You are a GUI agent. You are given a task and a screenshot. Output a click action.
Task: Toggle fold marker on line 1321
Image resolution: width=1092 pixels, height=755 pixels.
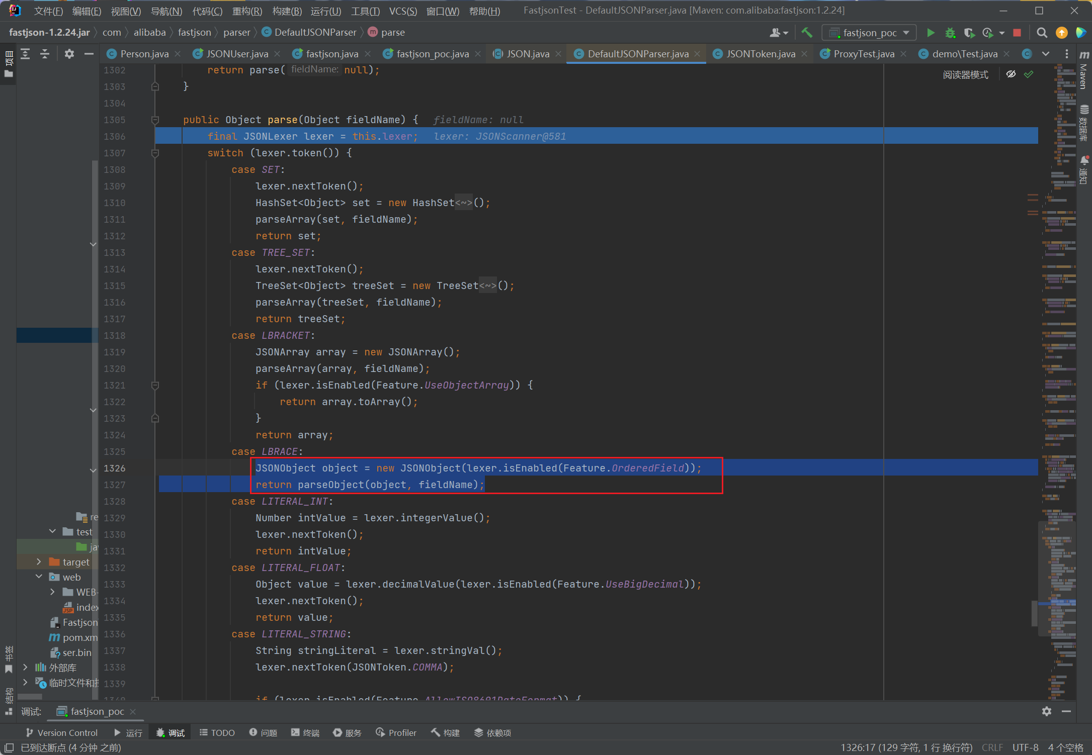pyautogui.click(x=155, y=386)
